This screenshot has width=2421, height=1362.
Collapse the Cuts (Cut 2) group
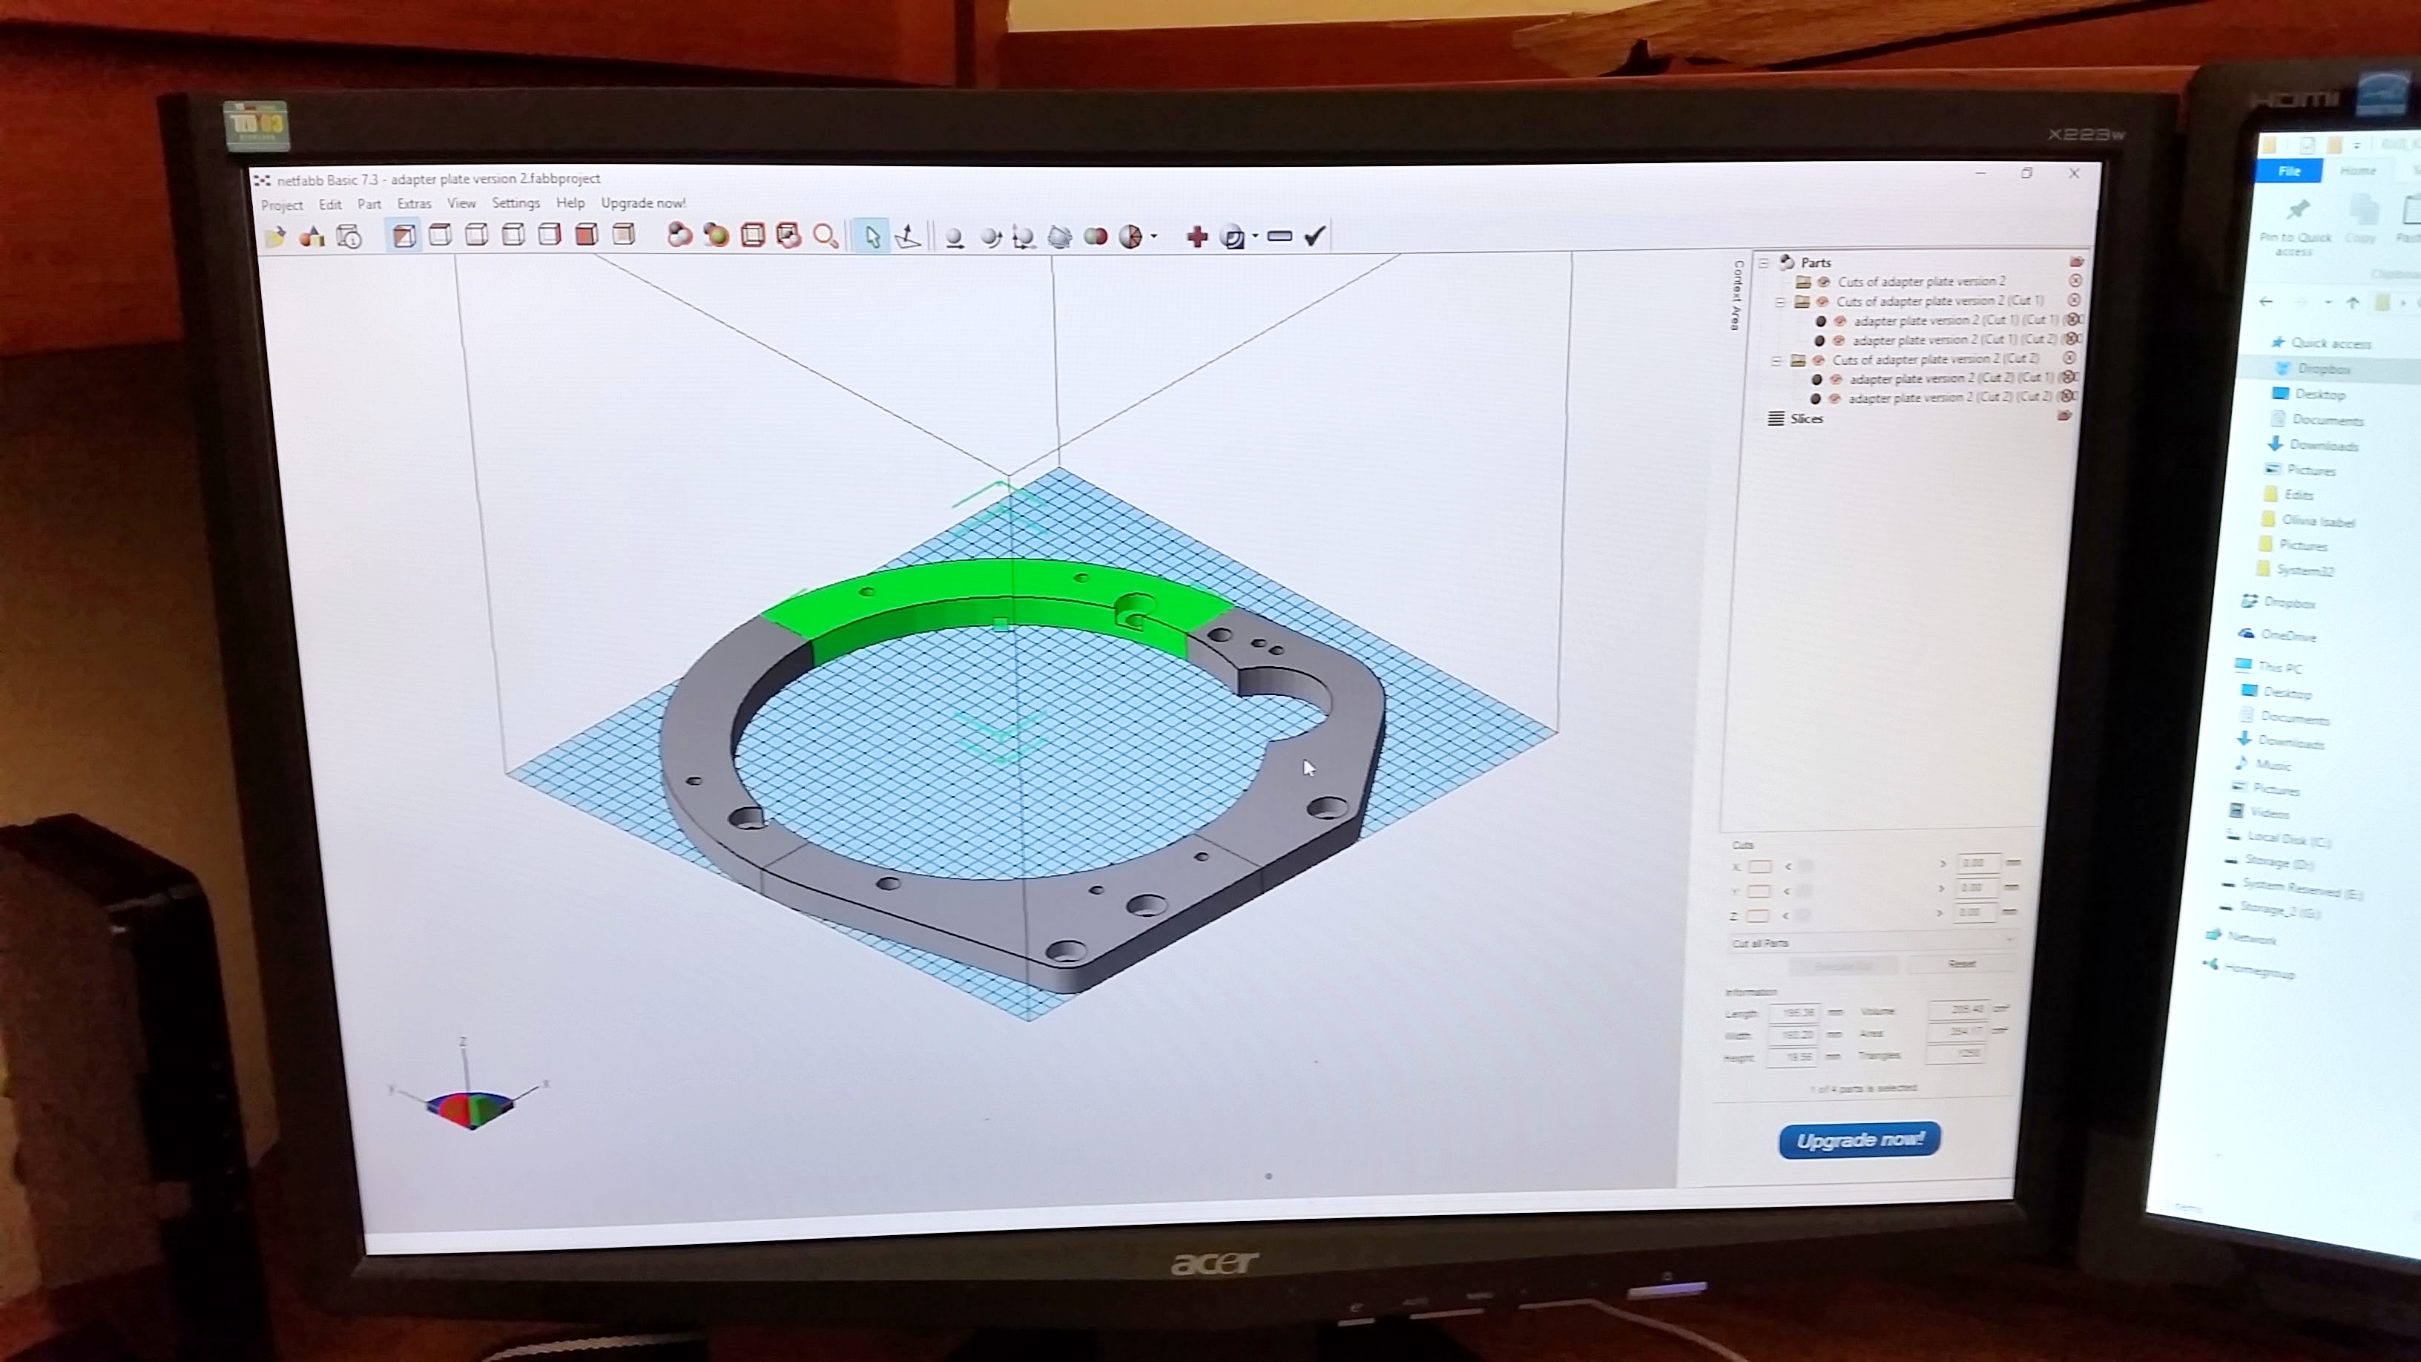coord(1776,361)
